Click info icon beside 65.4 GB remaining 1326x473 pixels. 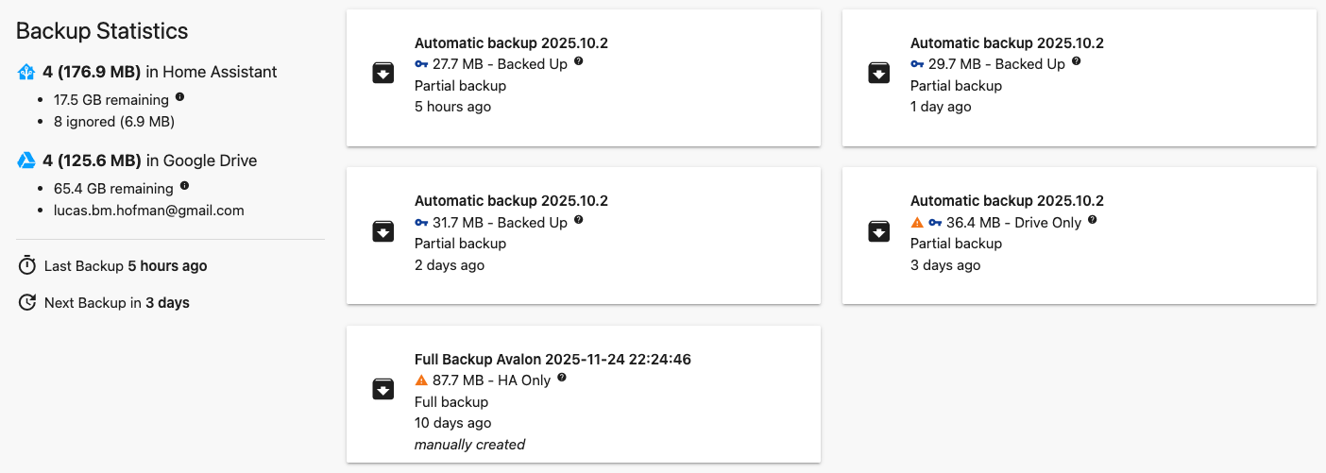coord(184,186)
